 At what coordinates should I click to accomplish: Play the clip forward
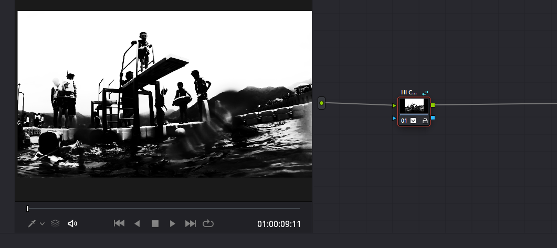(x=172, y=223)
